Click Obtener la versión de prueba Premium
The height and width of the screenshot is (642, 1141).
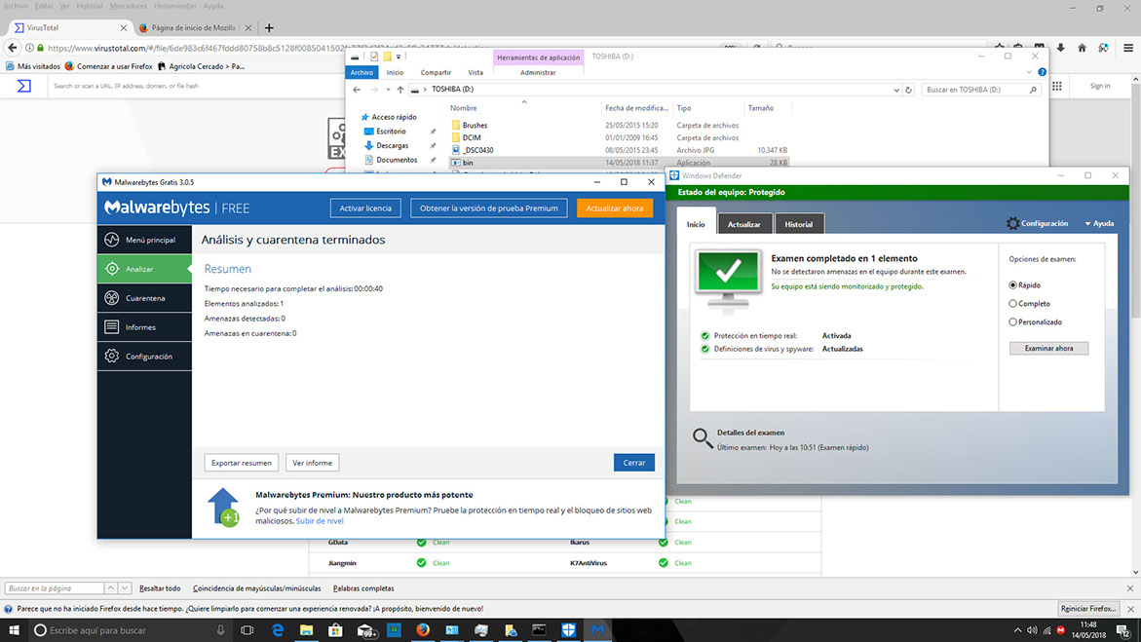(x=489, y=208)
